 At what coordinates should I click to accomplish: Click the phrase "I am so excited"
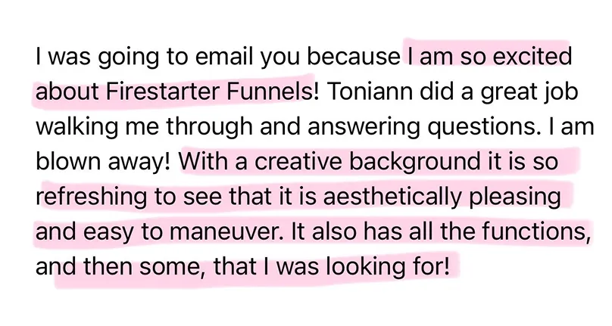pyautogui.click(x=489, y=56)
